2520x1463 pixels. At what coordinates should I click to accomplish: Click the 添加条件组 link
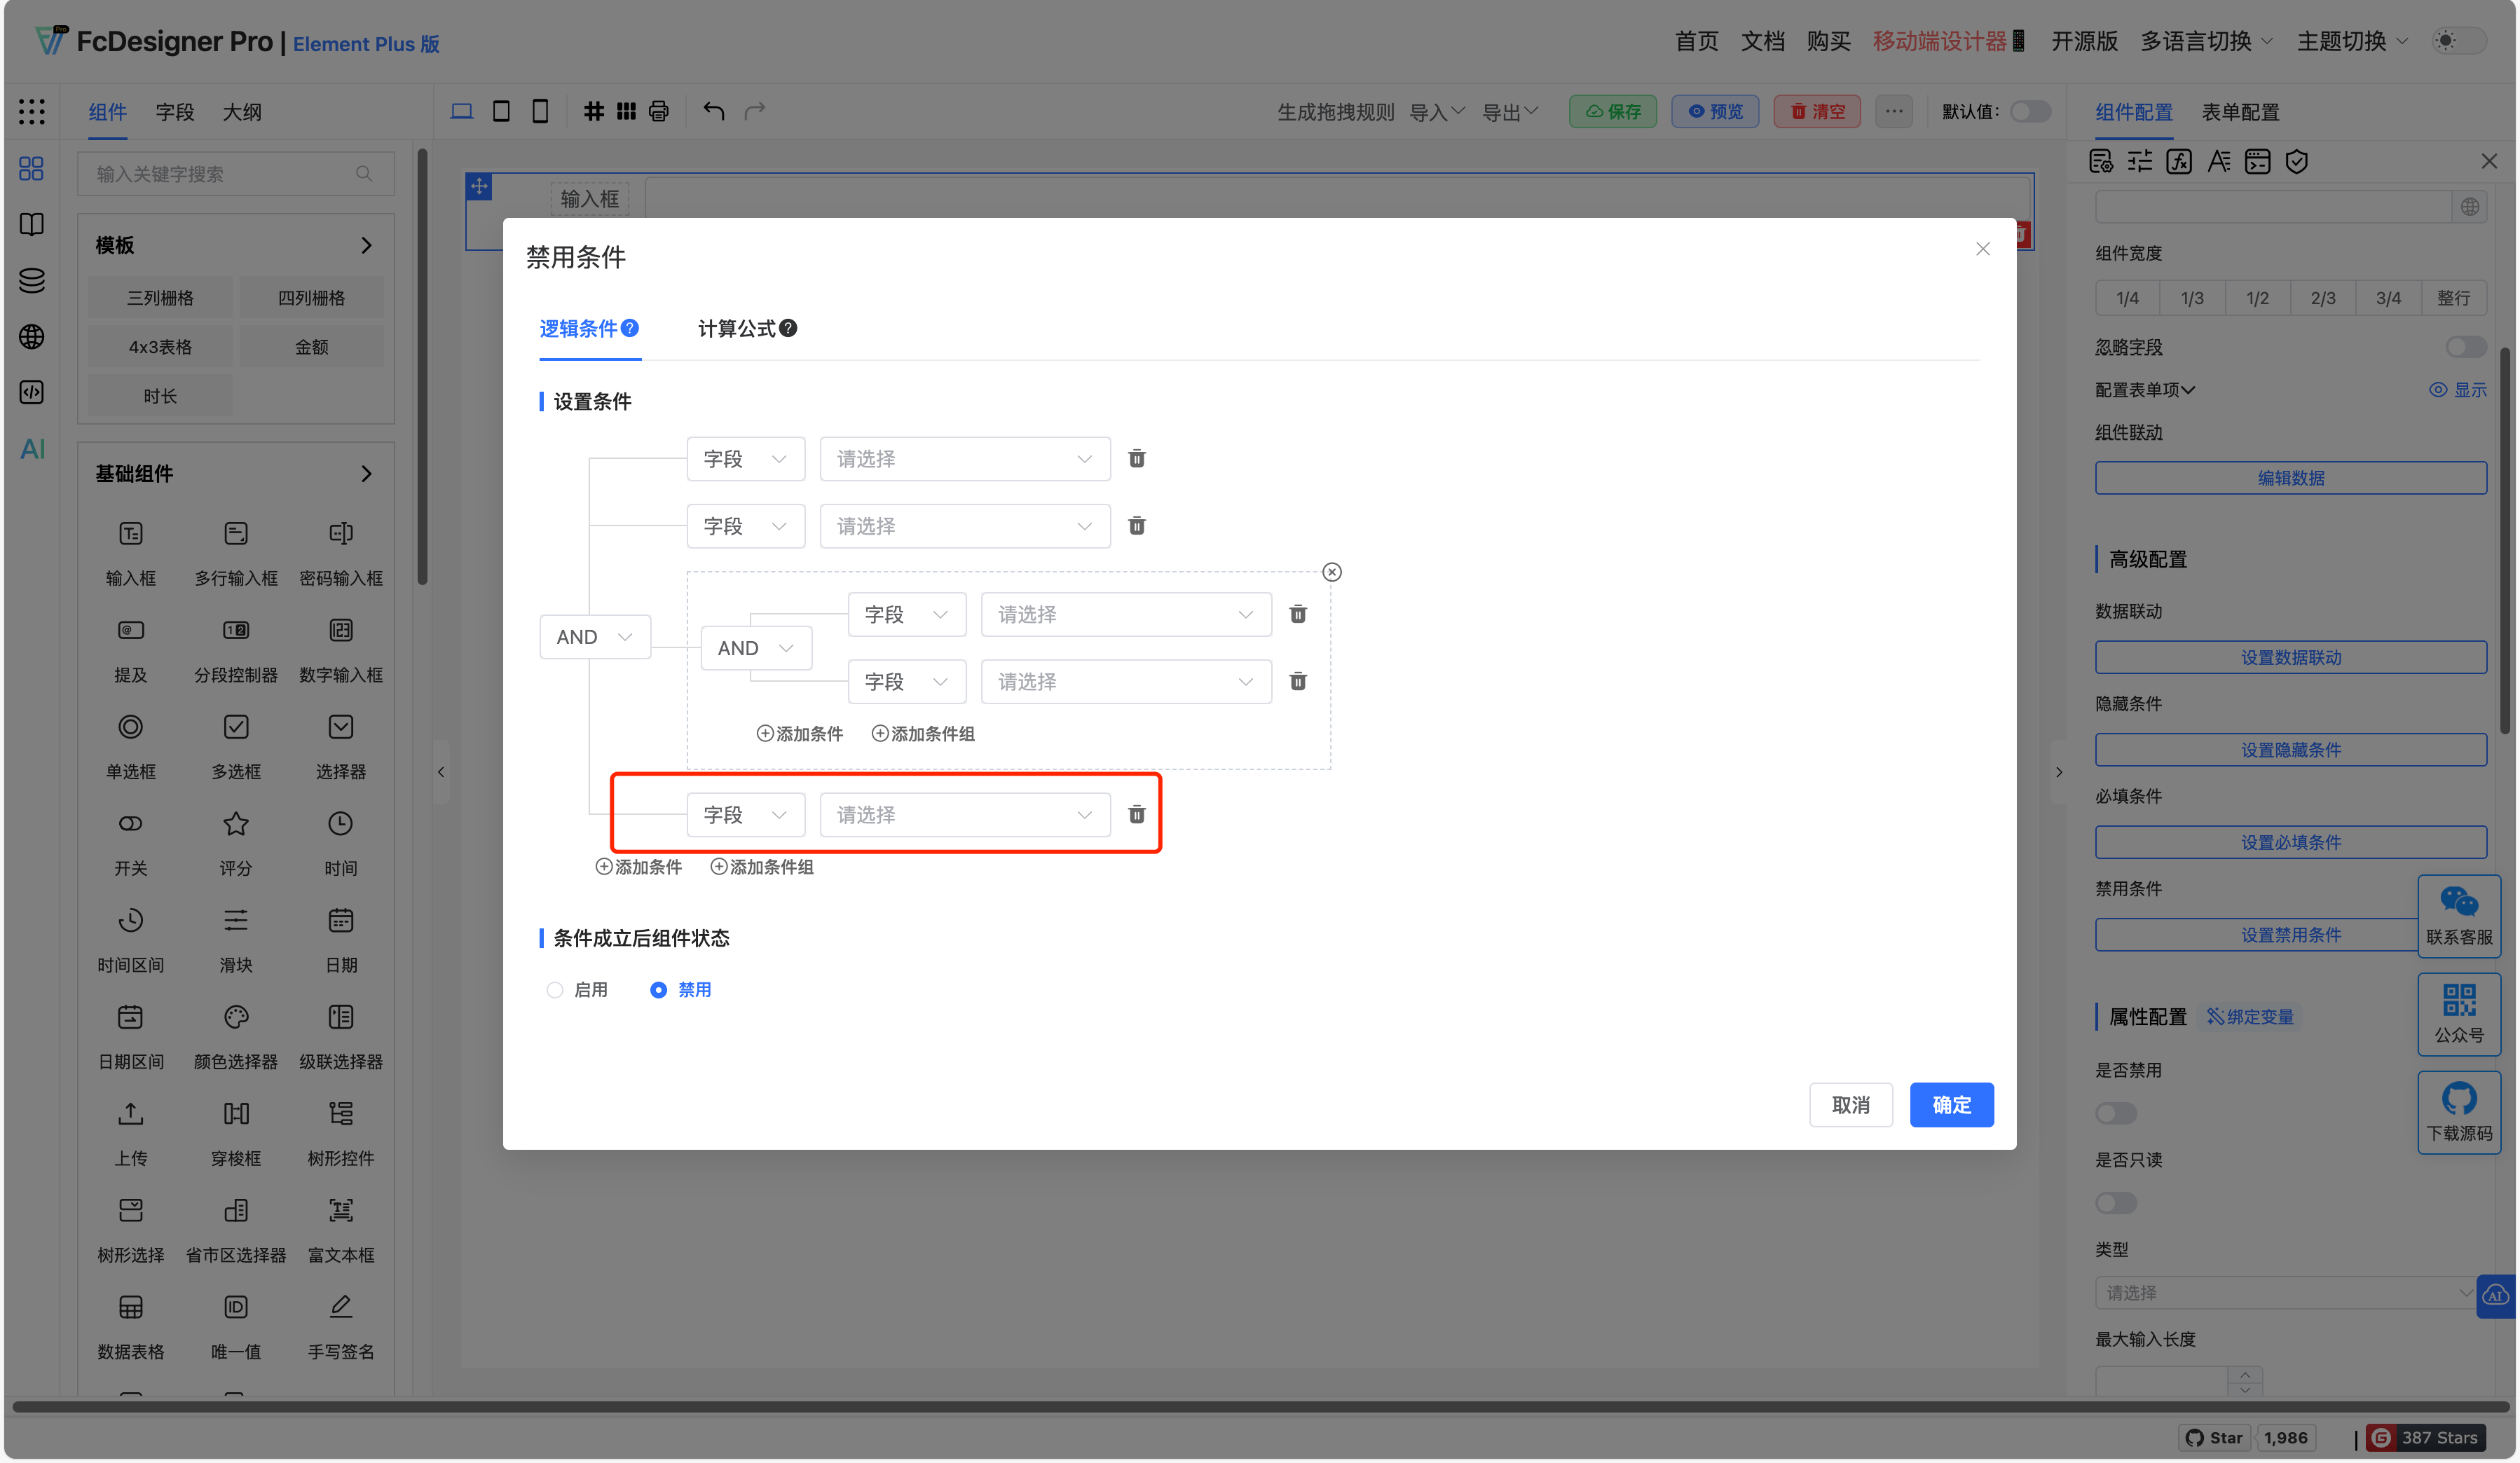point(762,866)
